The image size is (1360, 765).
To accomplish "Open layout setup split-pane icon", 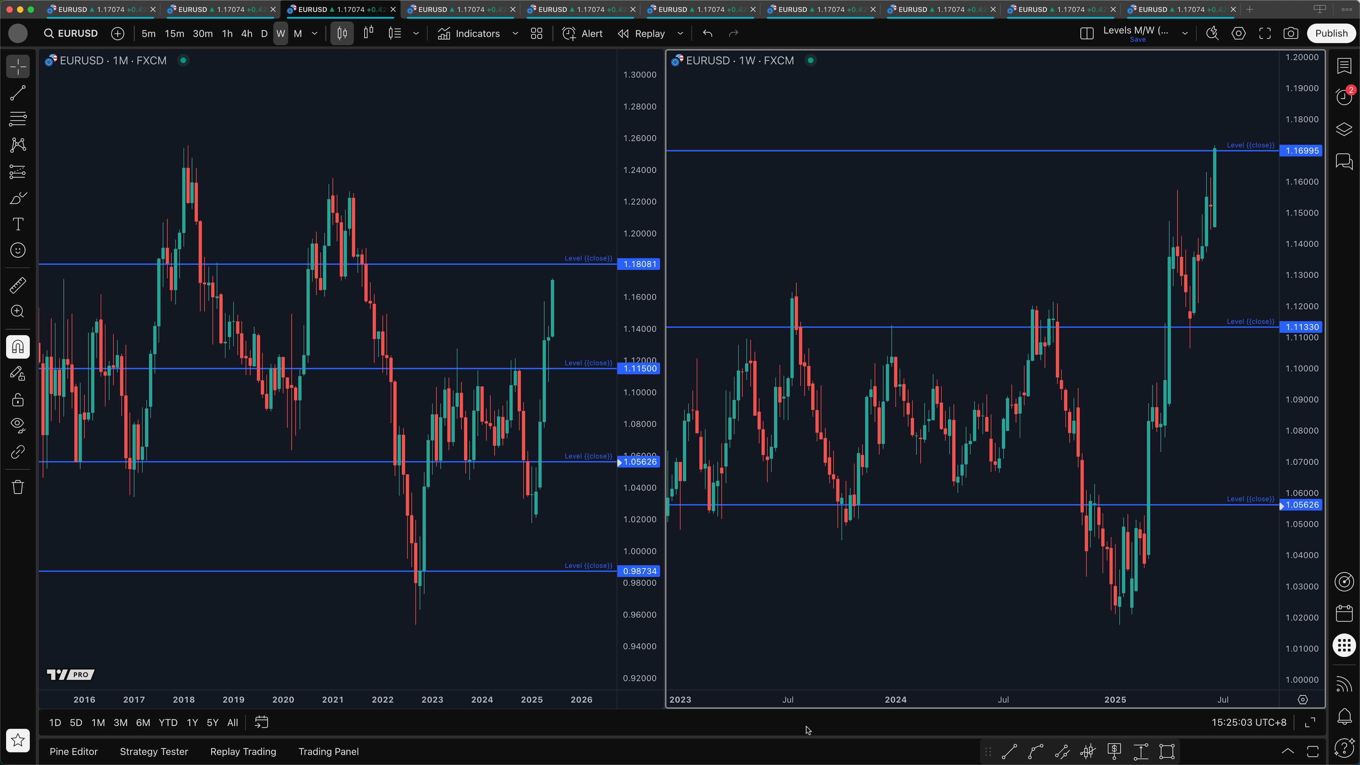I will tap(1087, 34).
